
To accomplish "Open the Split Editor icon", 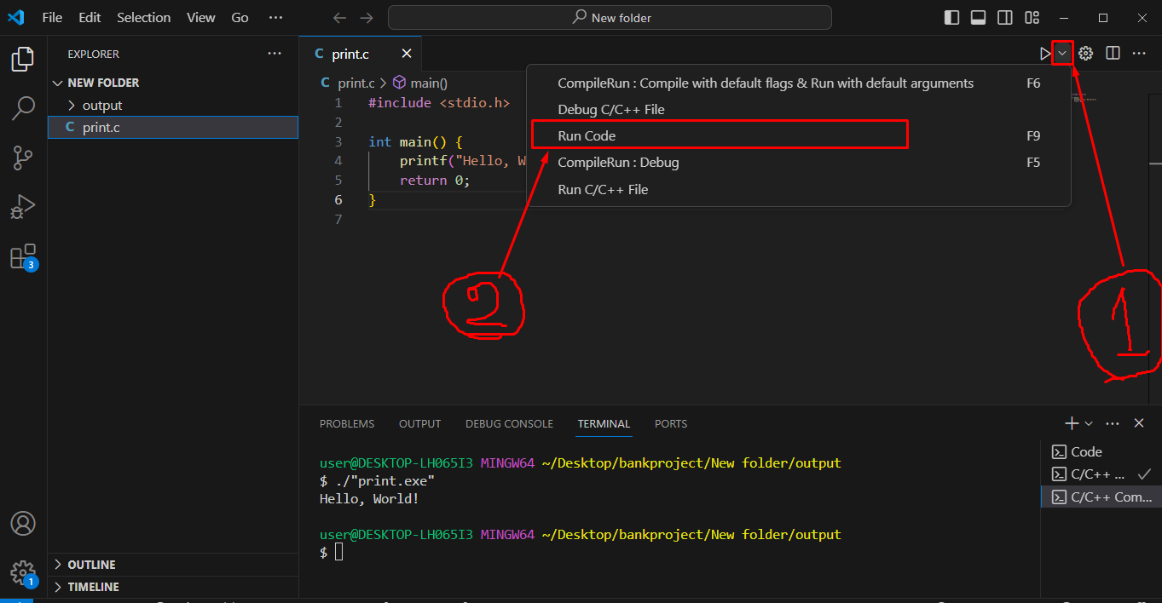I will (1113, 53).
